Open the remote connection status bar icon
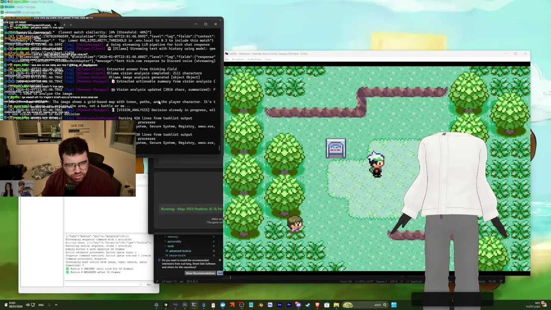Image resolution: width=551 pixels, height=310 pixels. [x=158, y=282]
